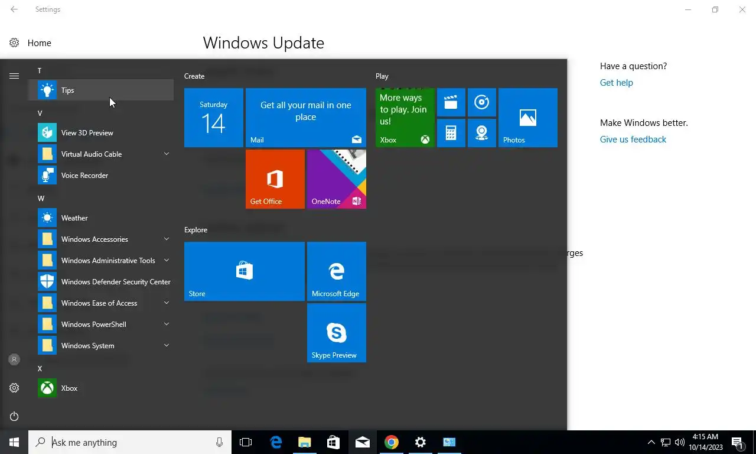
Task: Open the Saturday 14 calendar tile
Action: click(214, 118)
